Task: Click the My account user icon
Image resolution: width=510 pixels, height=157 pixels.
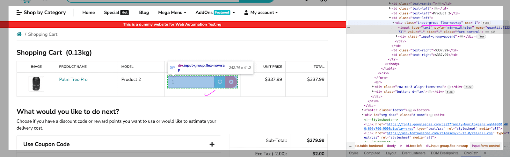Action: (246, 12)
